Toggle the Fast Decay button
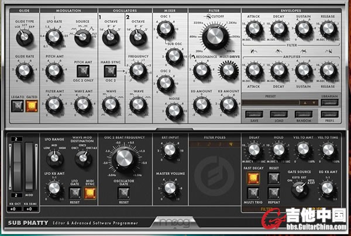This screenshot has width=351, height=236. 253,178
